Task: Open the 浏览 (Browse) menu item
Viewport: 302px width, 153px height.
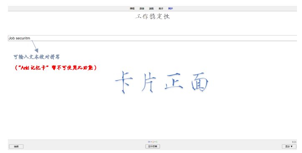Action: point(151,8)
